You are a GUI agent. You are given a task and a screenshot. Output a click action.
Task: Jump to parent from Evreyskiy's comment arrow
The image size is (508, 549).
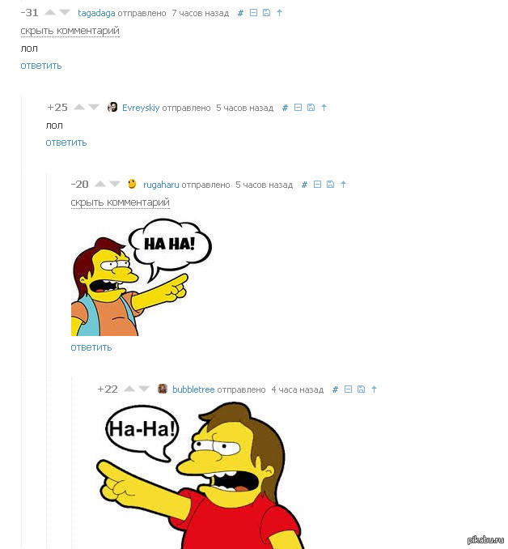tap(324, 108)
